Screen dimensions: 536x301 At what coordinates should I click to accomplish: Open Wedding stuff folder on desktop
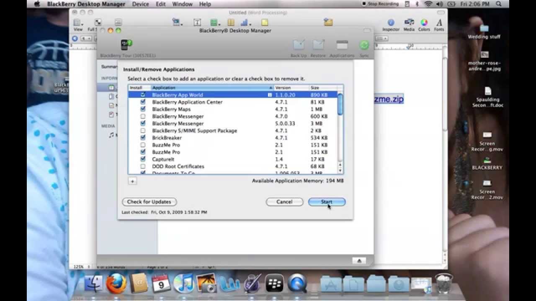pyautogui.click(x=484, y=31)
